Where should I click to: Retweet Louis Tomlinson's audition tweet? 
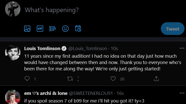click(x=70, y=79)
